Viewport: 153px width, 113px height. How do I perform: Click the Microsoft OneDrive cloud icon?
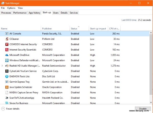[7, 55]
